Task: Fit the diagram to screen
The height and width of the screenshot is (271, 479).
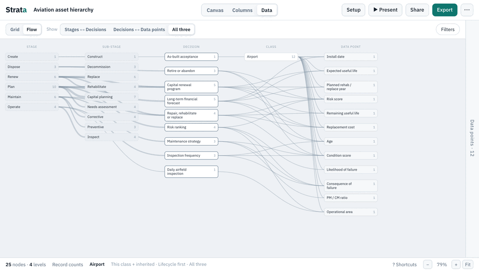Action: point(468,265)
